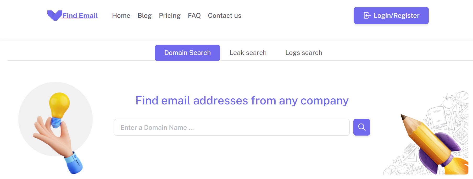Click the purple Find Email logo icon
Screen dimensions: 473x179
coord(54,15)
